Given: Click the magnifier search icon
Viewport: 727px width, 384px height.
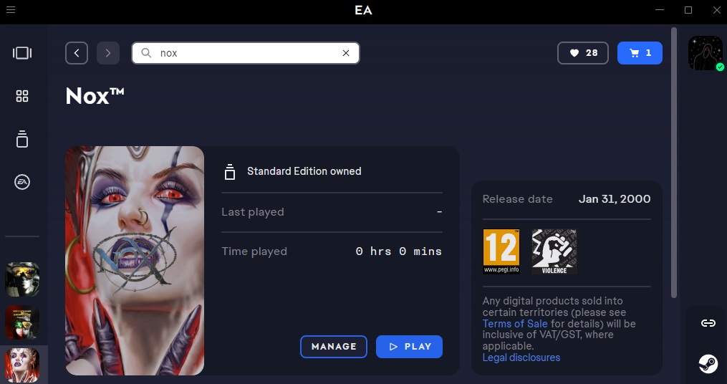Looking at the screenshot, I should (146, 53).
